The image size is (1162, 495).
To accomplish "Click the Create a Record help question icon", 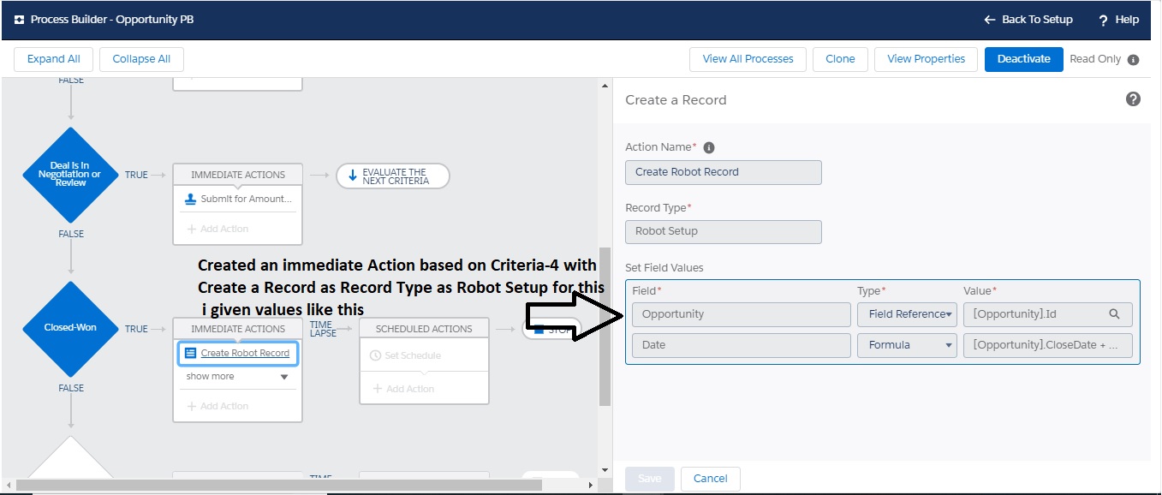I will pyautogui.click(x=1133, y=99).
